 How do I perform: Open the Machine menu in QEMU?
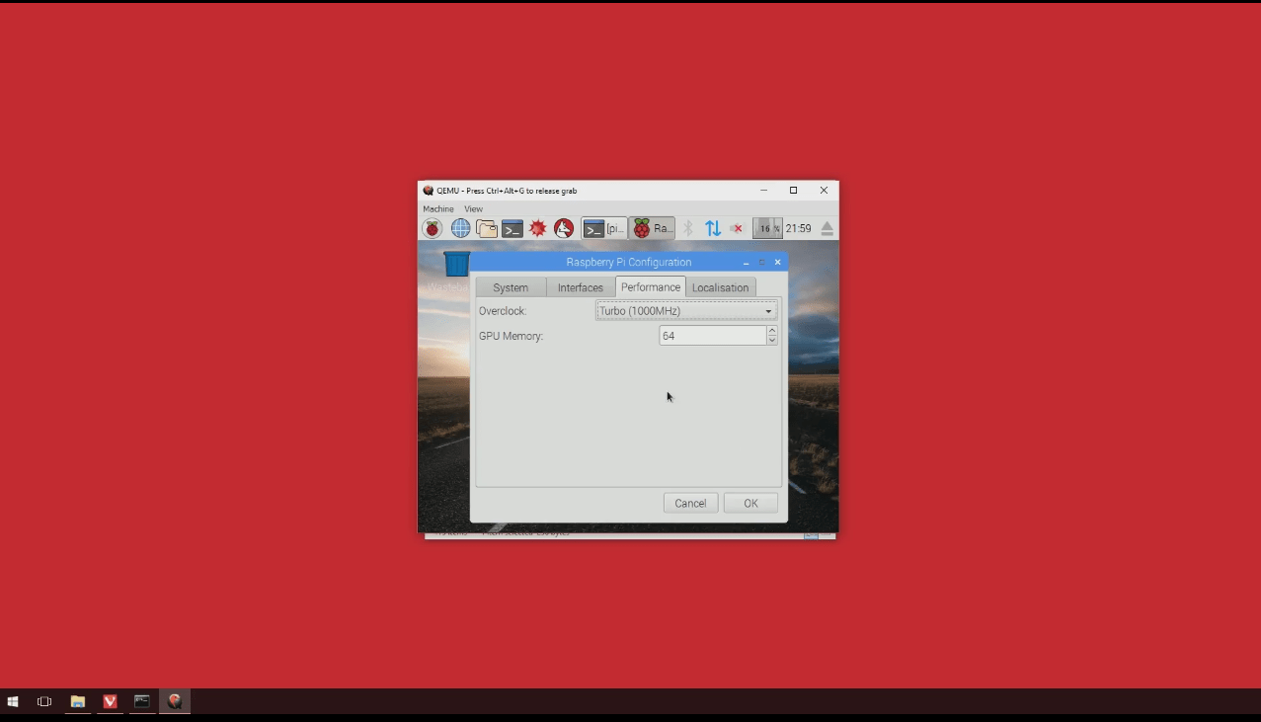(437, 208)
